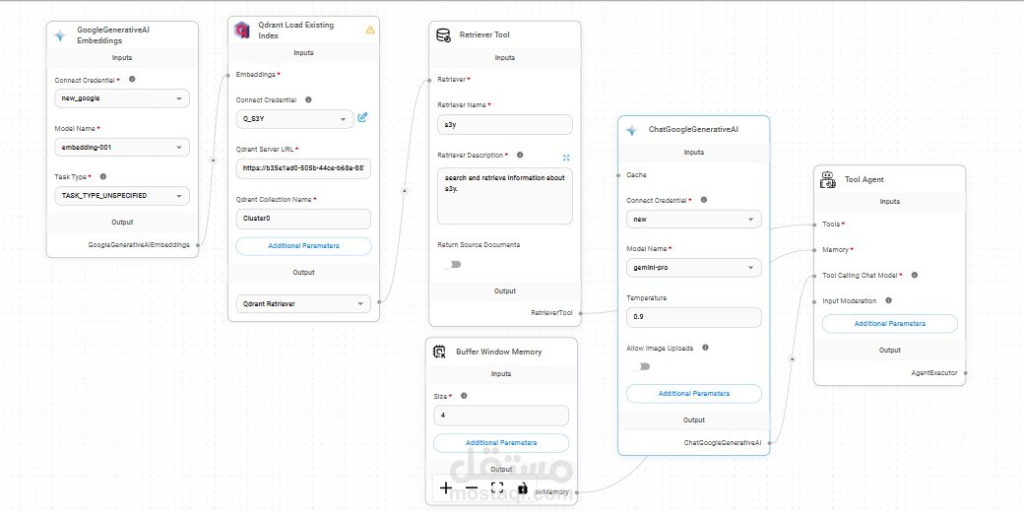Viewport: 1024px width, 514px height.
Task: Click the Tool Agent node title text
Action: pos(864,179)
